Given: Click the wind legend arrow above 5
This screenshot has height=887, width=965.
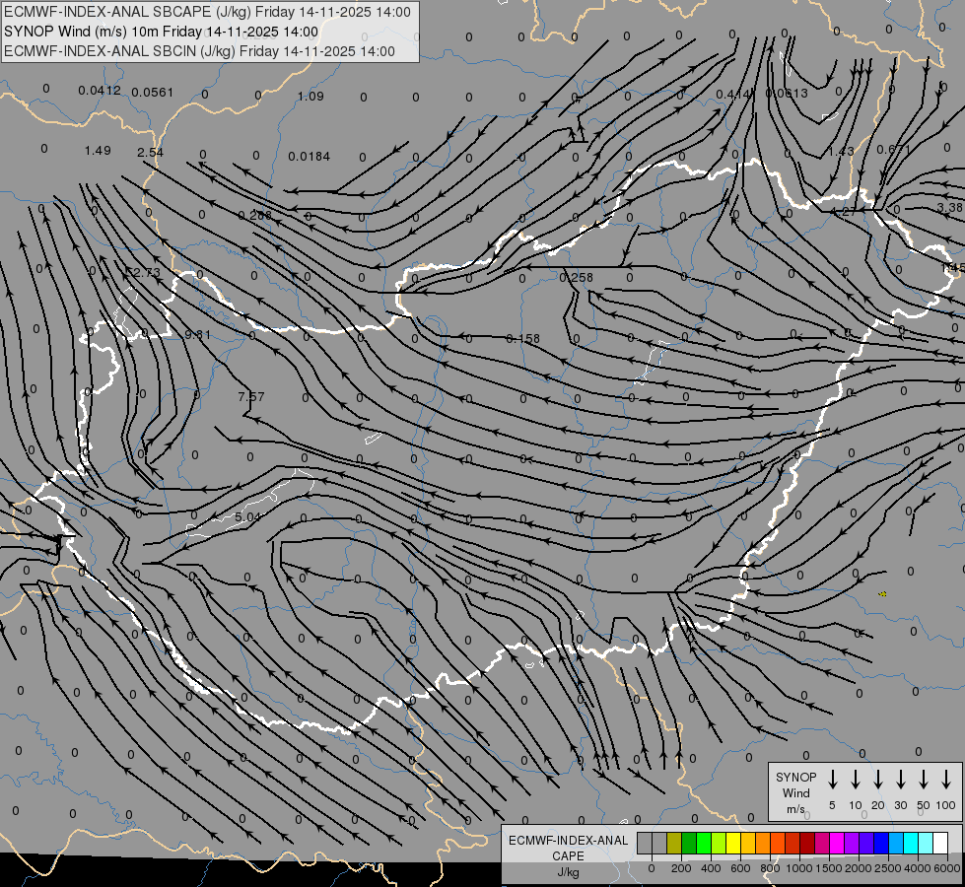Looking at the screenshot, I should pyautogui.click(x=833, y=779).
